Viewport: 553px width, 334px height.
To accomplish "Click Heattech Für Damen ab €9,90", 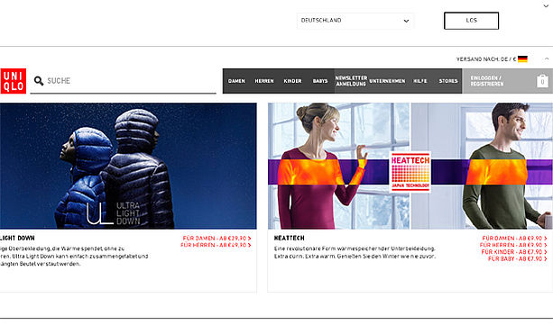I will point(514,239).
